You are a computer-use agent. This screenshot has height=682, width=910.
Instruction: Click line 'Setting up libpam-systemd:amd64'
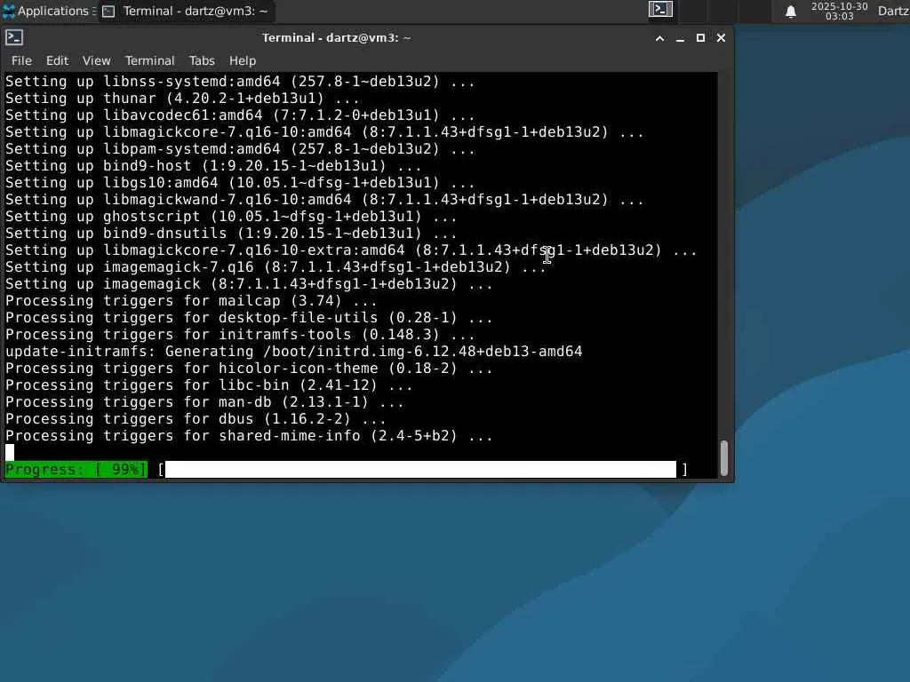[x=240, y=149]
